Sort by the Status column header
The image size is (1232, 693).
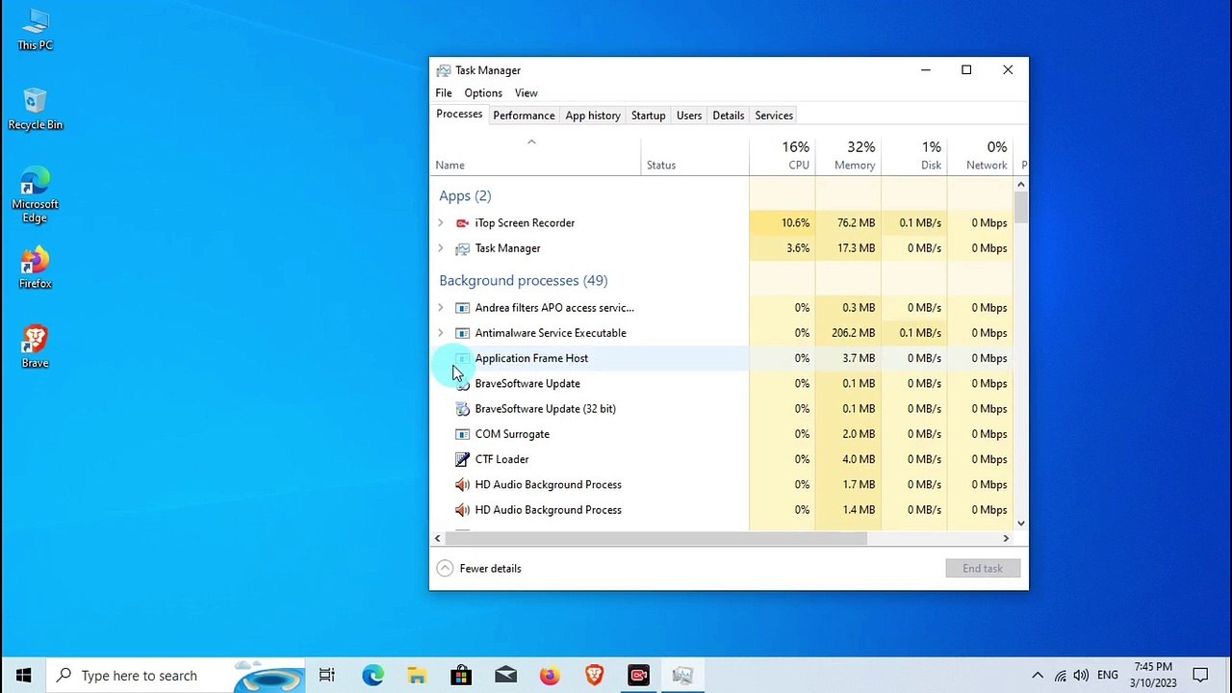coord(695,156)
